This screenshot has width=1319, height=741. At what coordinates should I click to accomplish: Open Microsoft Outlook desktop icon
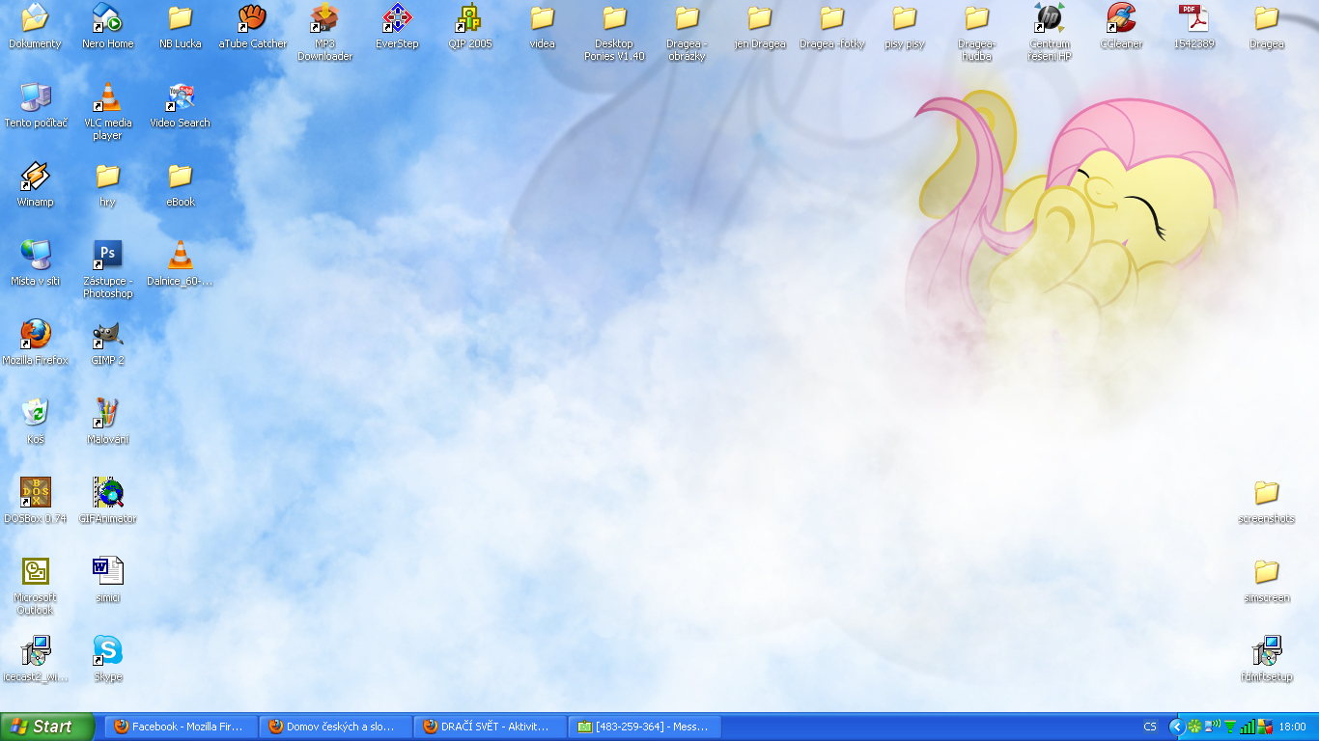tap(36, 586)
